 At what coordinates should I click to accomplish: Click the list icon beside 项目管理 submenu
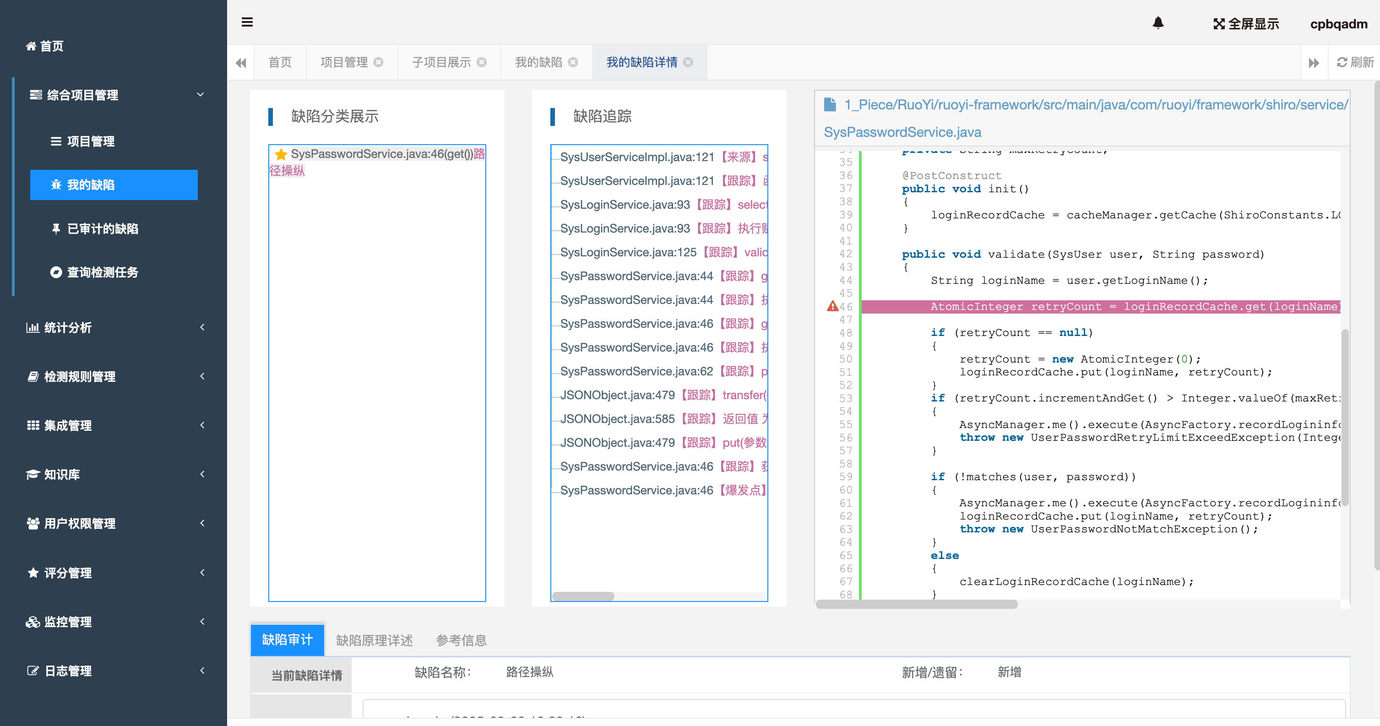(56, 141)
